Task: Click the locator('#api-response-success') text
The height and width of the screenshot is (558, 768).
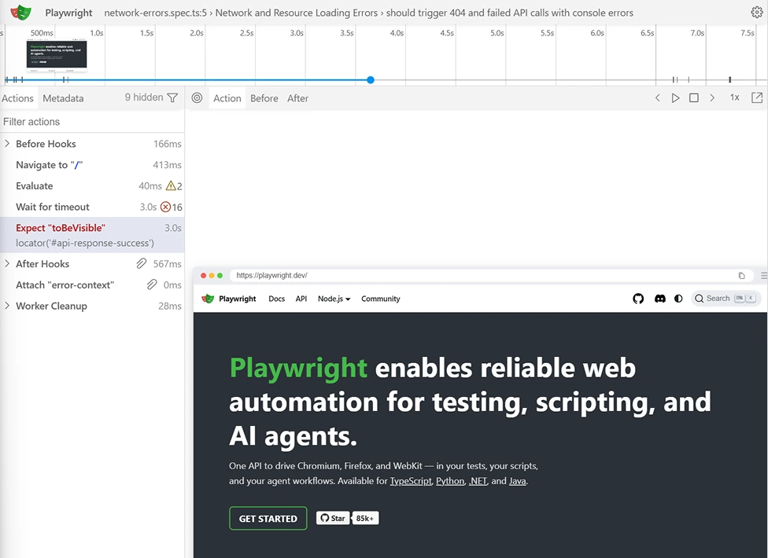Action: tap(85, 243)
